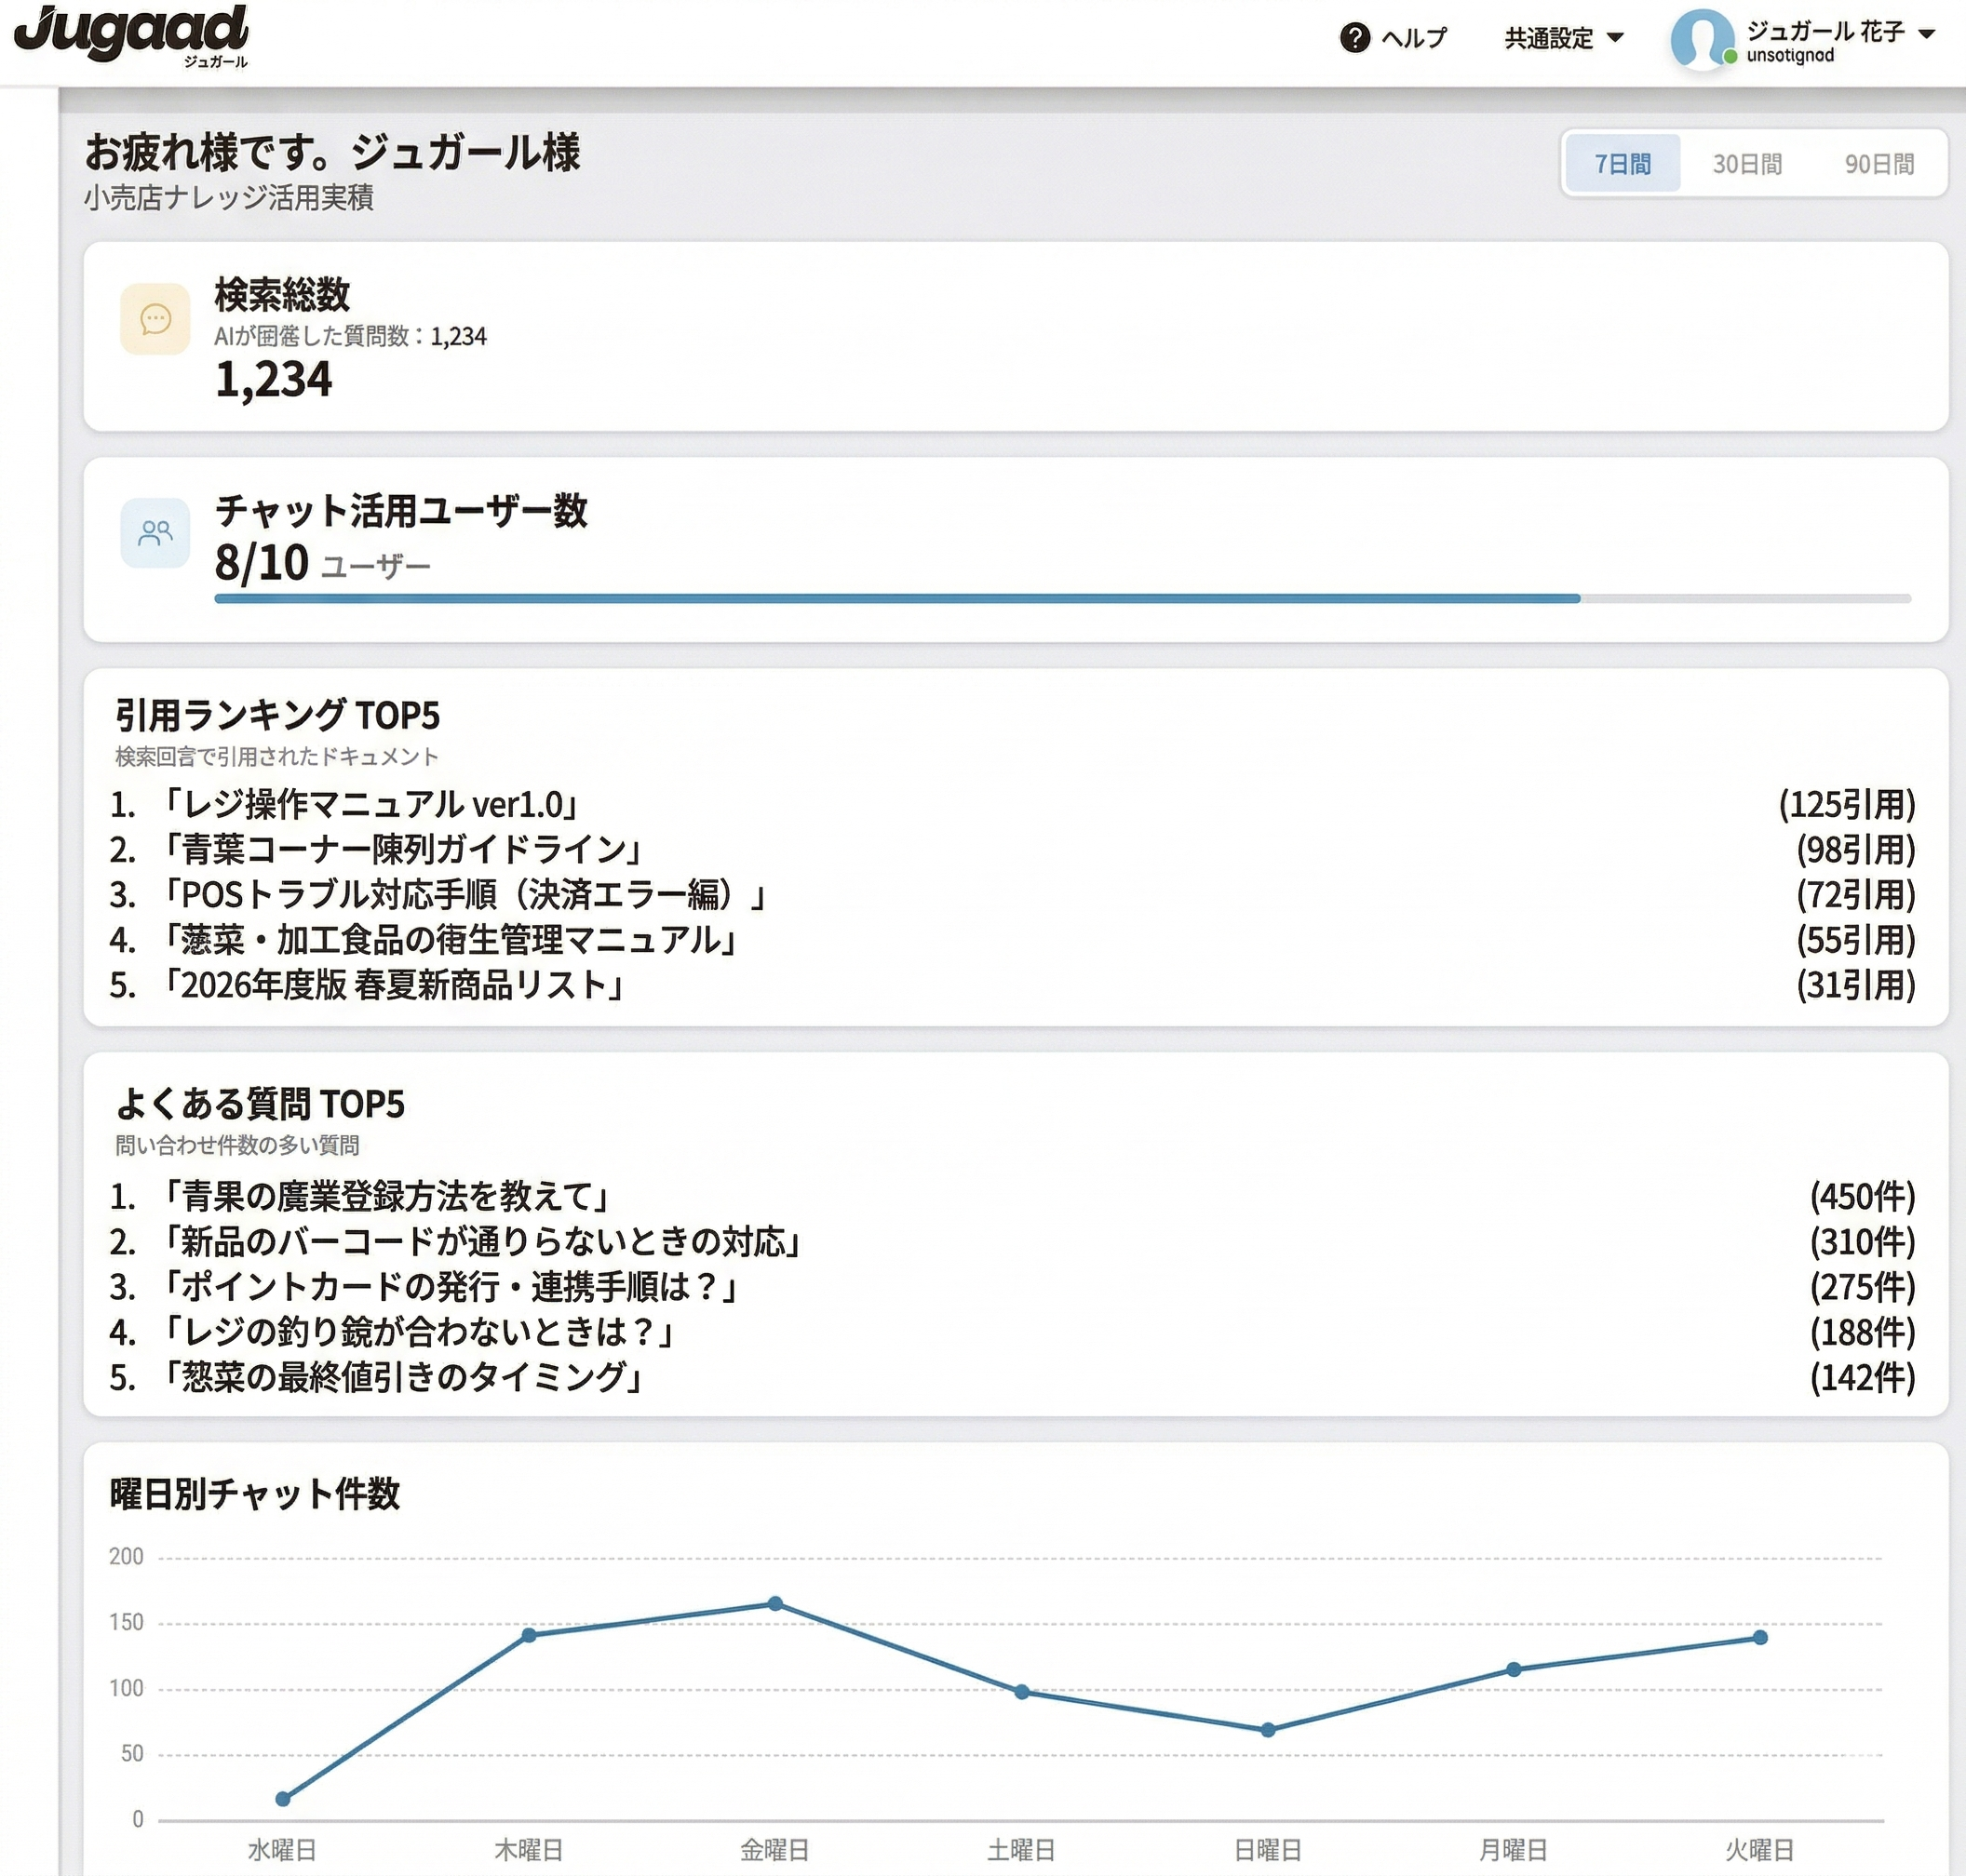The height and width of the screenshot is (1876, 1966).
Task: Switch to the 90日間 period
Action: point(1878,164)
